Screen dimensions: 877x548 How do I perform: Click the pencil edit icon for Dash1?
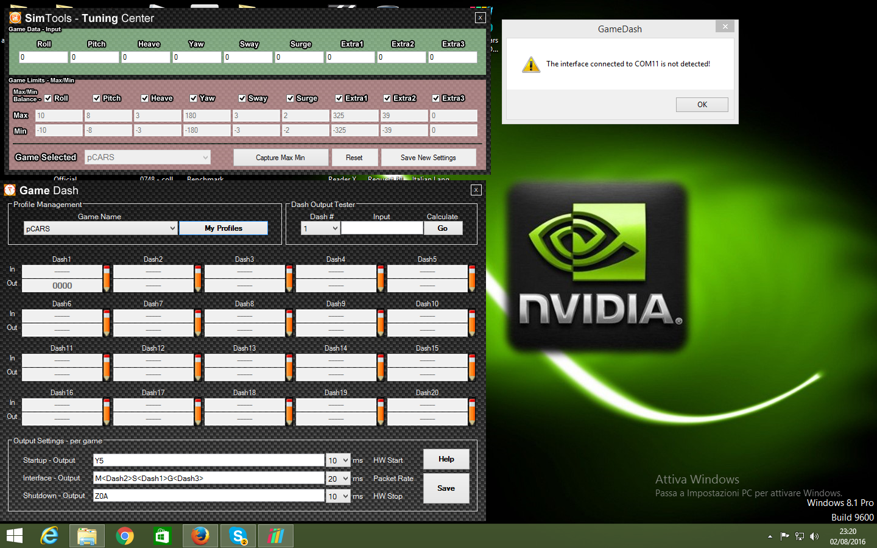tap(107, 278)
